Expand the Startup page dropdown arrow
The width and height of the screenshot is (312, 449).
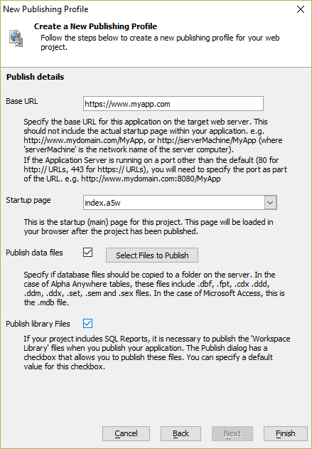[x=270, y=203]
